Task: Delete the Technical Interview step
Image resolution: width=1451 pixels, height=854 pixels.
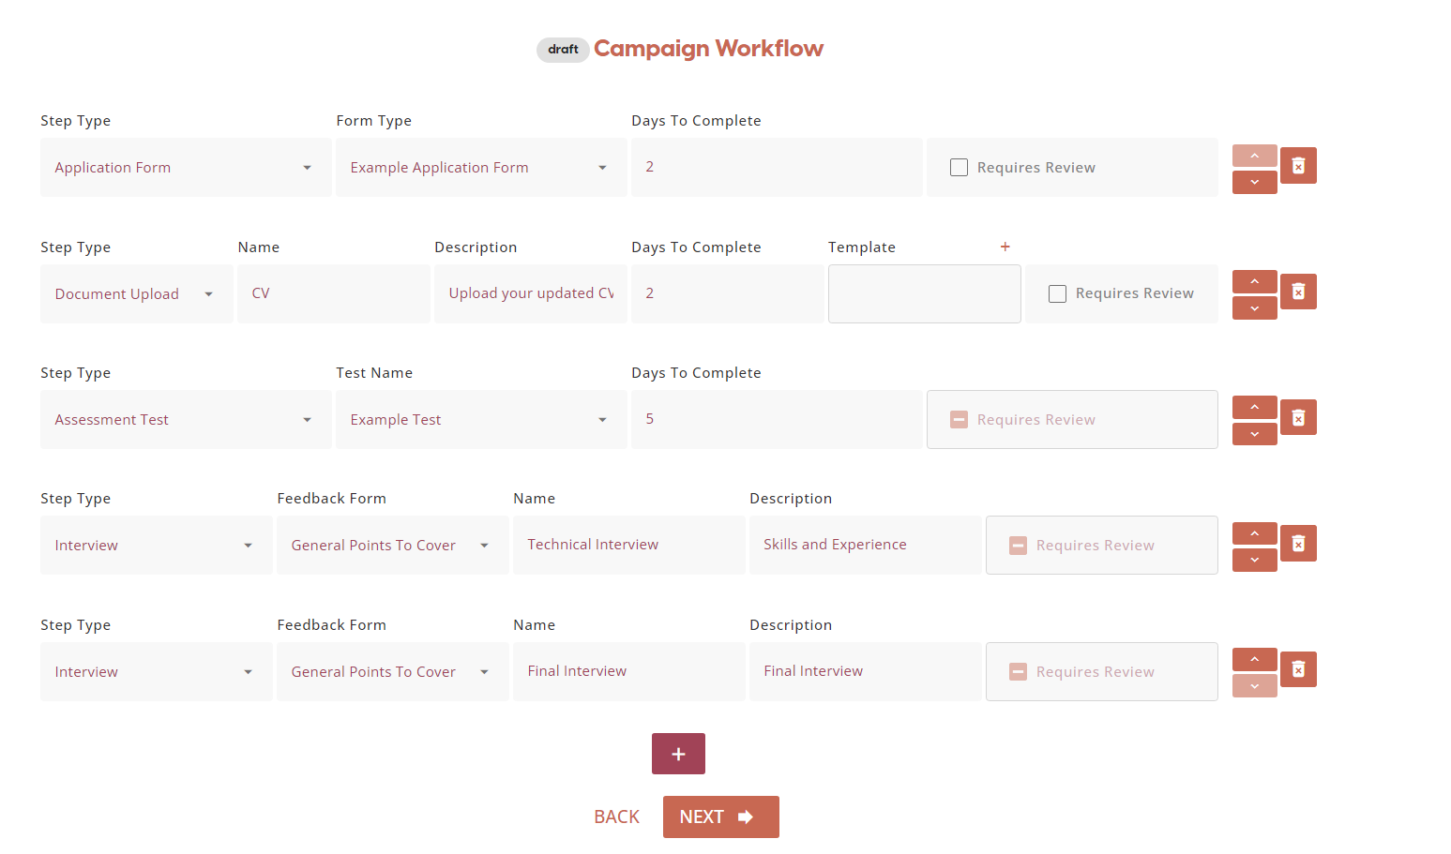Action: pos(1298,544)
